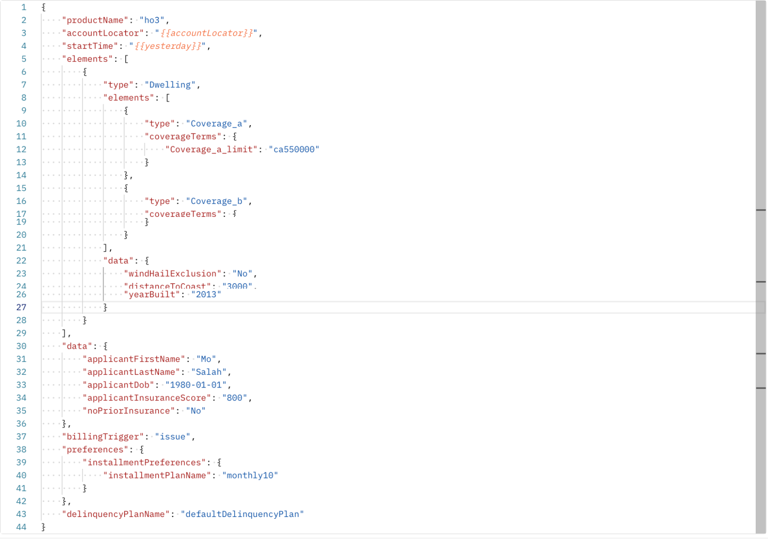Image resolution: width=768 pixels, height=540 pixels.
Task: Click the "monthly10" installment plan value
Action: (250, 476)
